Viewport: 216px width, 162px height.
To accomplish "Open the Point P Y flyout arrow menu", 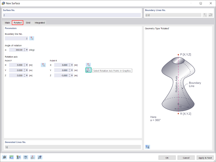I will [27, 70].
